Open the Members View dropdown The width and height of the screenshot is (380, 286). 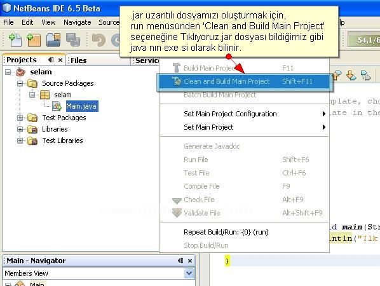[x=189, y=273]
